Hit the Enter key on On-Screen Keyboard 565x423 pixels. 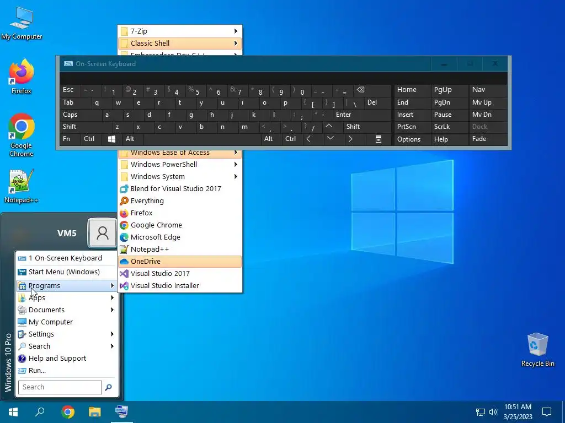coord(361,115)
